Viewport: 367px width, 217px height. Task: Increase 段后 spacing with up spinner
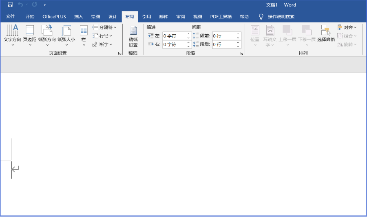(x=238, y=42)
